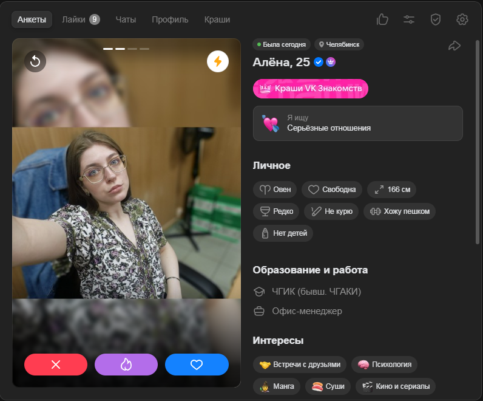Click the profile photo of Алёна
The image size is (483, 401).
[126, 213]
